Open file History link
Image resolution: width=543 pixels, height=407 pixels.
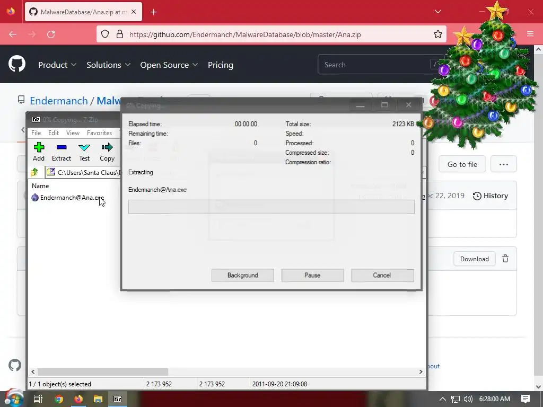(x=491, y=196)
